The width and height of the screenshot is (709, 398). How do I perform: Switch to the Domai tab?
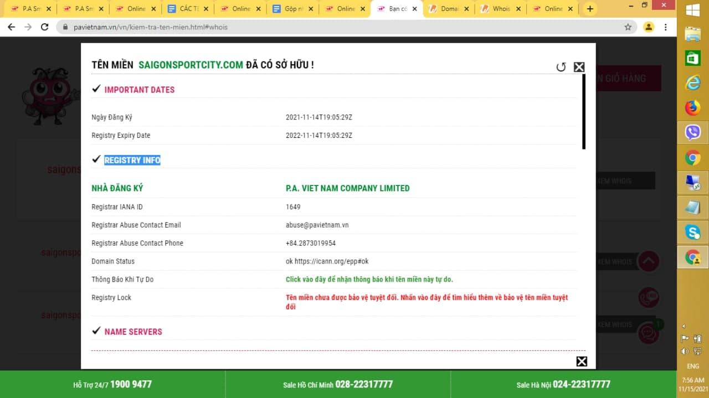(x=449, y=9)
